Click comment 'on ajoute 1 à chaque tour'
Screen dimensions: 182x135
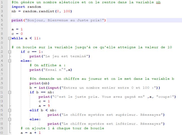coord(62,128)
